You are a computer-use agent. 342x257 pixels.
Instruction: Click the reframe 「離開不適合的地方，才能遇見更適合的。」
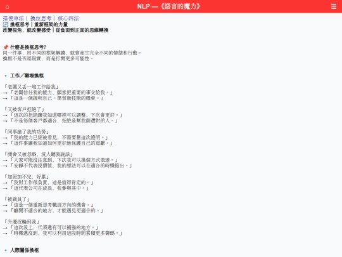(56, 211)
